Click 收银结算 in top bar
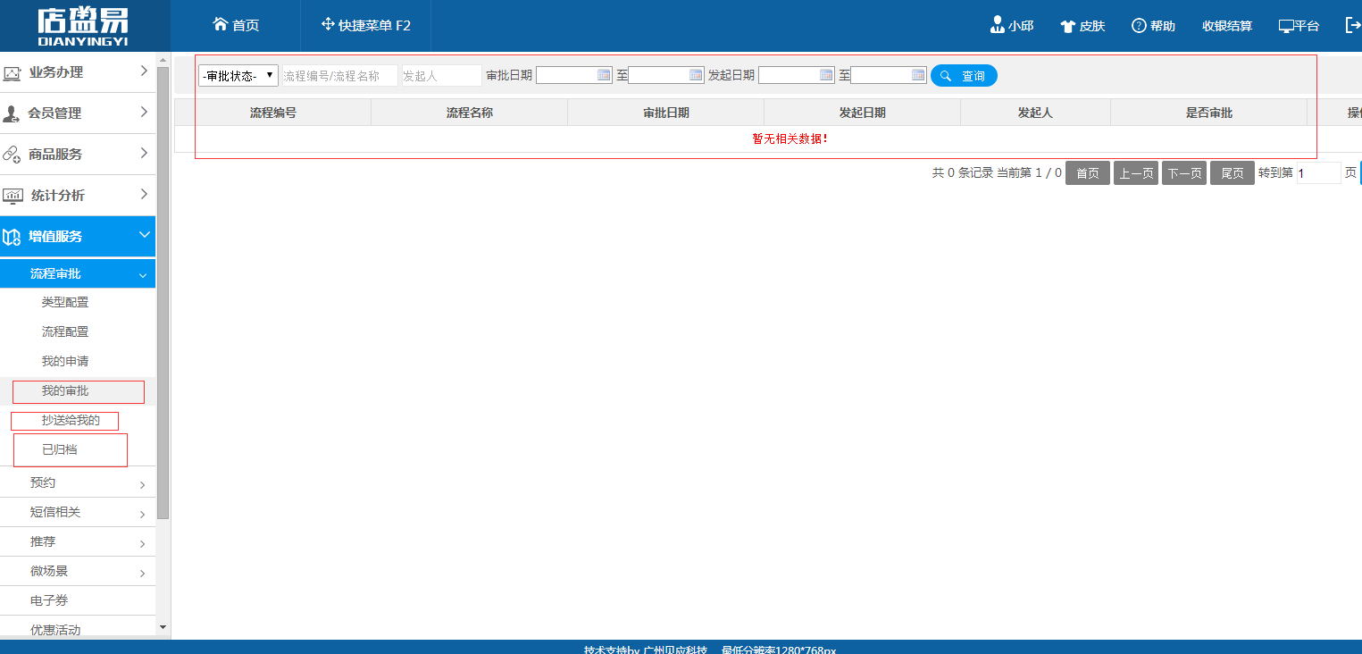1362x654 pixels. [x=1227, y=26]
